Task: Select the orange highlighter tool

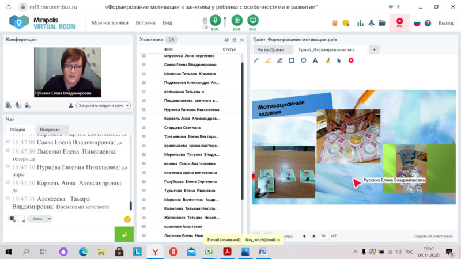Action: click(x=268, y=60)
